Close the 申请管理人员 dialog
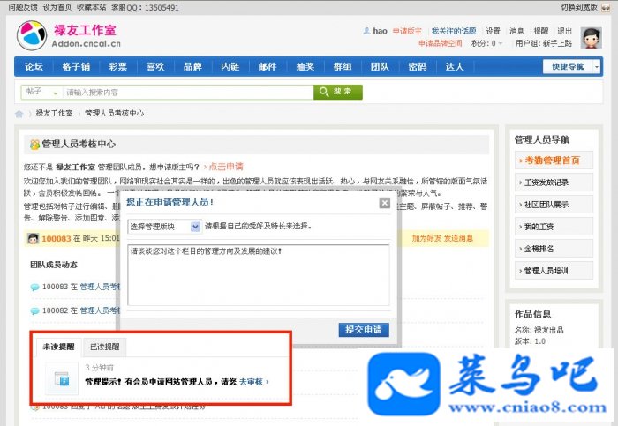Screen dimensions: 618x426 (384, 203)
